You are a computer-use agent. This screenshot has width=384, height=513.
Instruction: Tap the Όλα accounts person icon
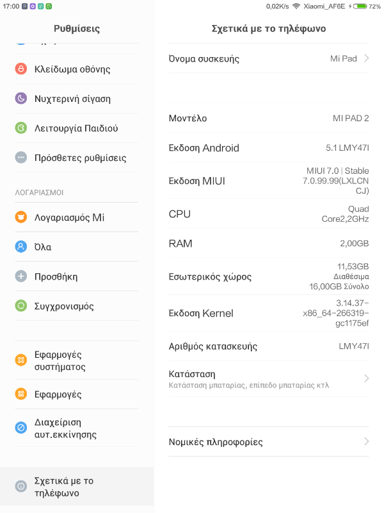pyautogui.click(x=21, y=247)
